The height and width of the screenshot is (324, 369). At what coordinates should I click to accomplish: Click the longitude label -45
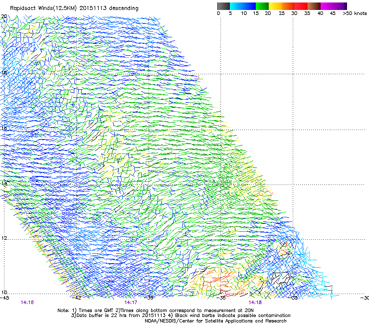(4, 298)
